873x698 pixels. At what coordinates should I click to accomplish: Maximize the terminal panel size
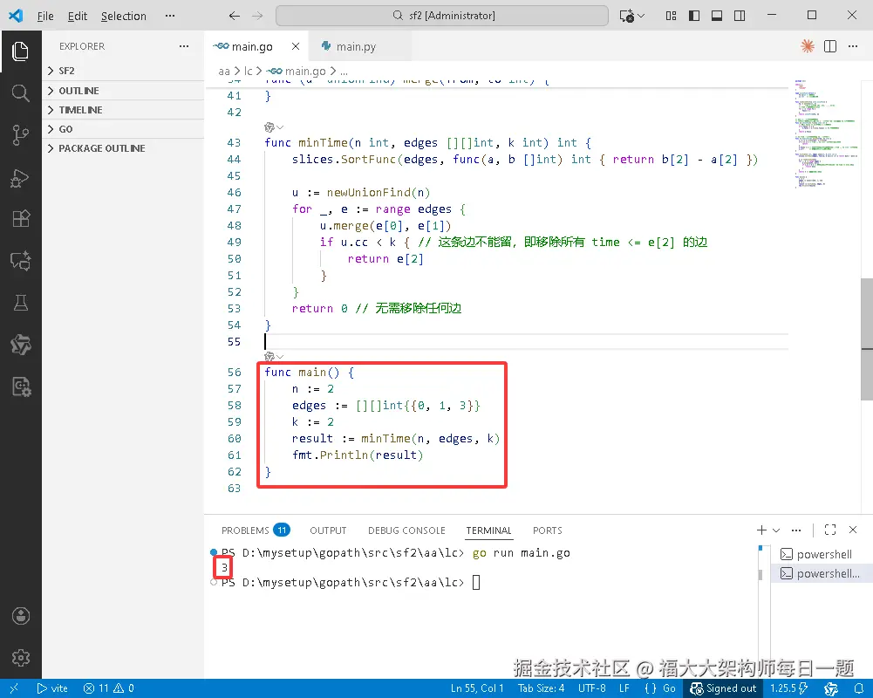829,530
